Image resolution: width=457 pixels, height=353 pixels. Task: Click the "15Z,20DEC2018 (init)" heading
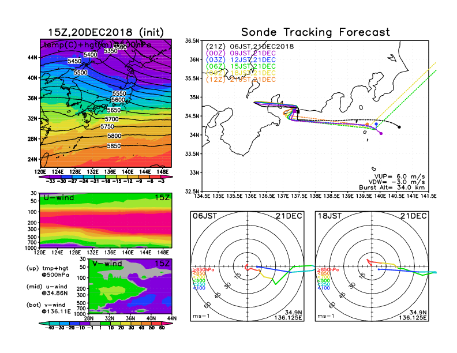pos(106,32)
